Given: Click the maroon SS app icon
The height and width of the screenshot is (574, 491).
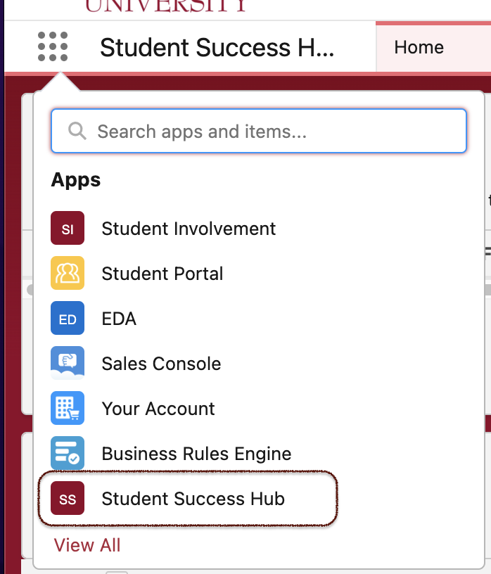Looking at the screenshot, I should pos(68,499).
